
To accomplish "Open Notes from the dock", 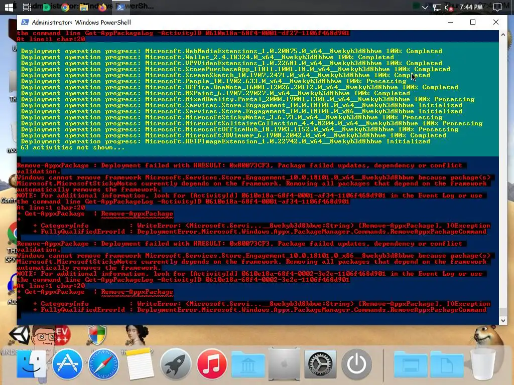I will tap(140, 364).
